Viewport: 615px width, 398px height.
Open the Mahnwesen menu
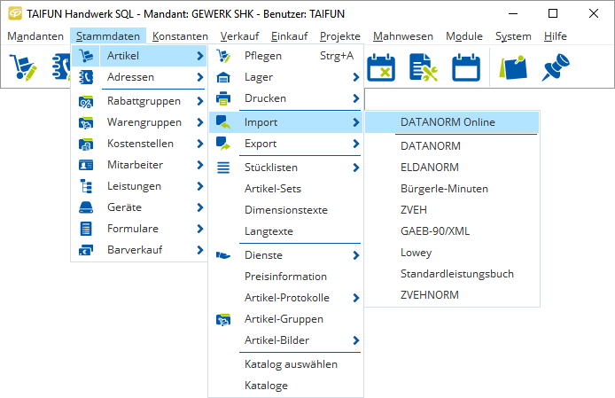coord(403,36)
